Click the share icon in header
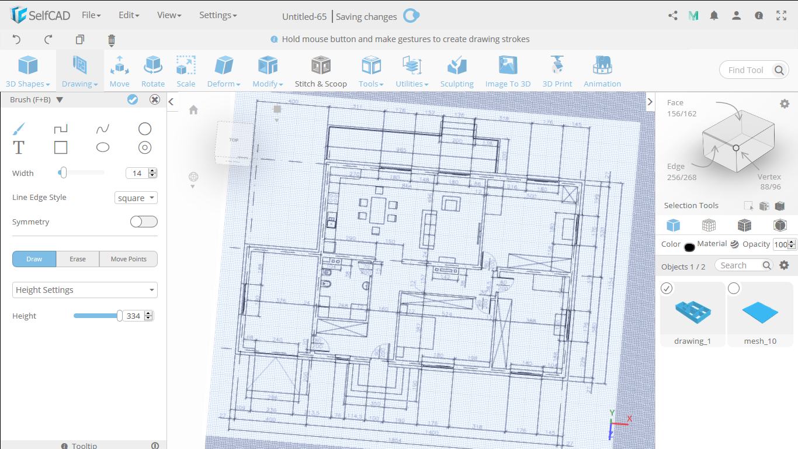798x449 pixels. [673, 16]
